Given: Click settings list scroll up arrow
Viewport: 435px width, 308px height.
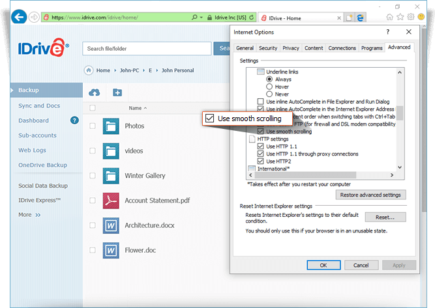Looking at the screenshot, I should (400, 72).
